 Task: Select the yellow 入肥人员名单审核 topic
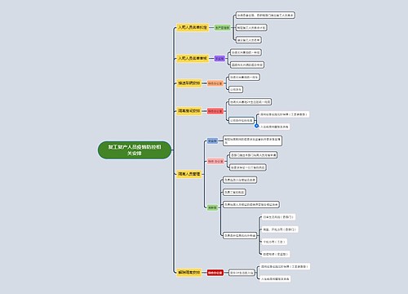[193, 58]
